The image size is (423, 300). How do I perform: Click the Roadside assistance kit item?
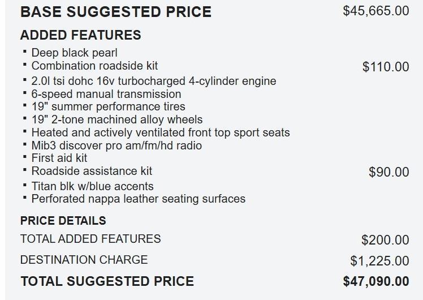92,171
